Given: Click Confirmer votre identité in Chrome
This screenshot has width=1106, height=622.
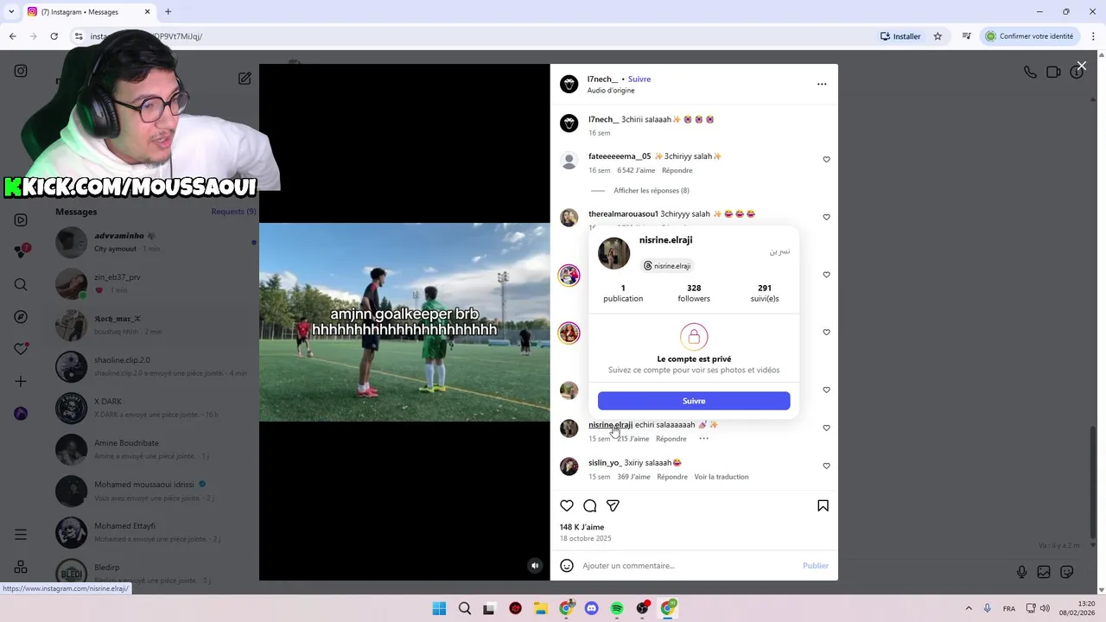Looking at the screenshot, I should 1030,36.
